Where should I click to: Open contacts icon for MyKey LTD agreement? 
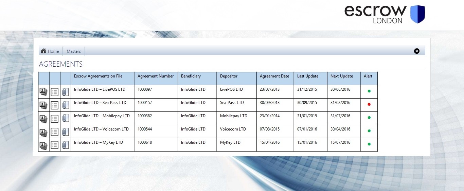(43, 145)
